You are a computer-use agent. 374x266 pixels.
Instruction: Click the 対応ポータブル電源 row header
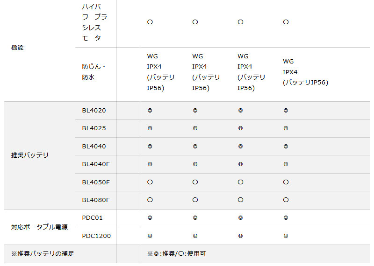tap(40, 227)
